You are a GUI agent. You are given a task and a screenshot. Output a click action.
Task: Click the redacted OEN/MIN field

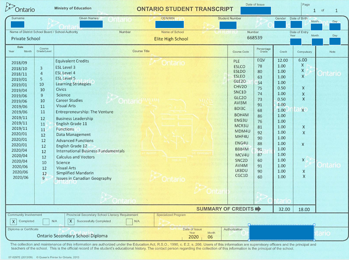point(170,24)
